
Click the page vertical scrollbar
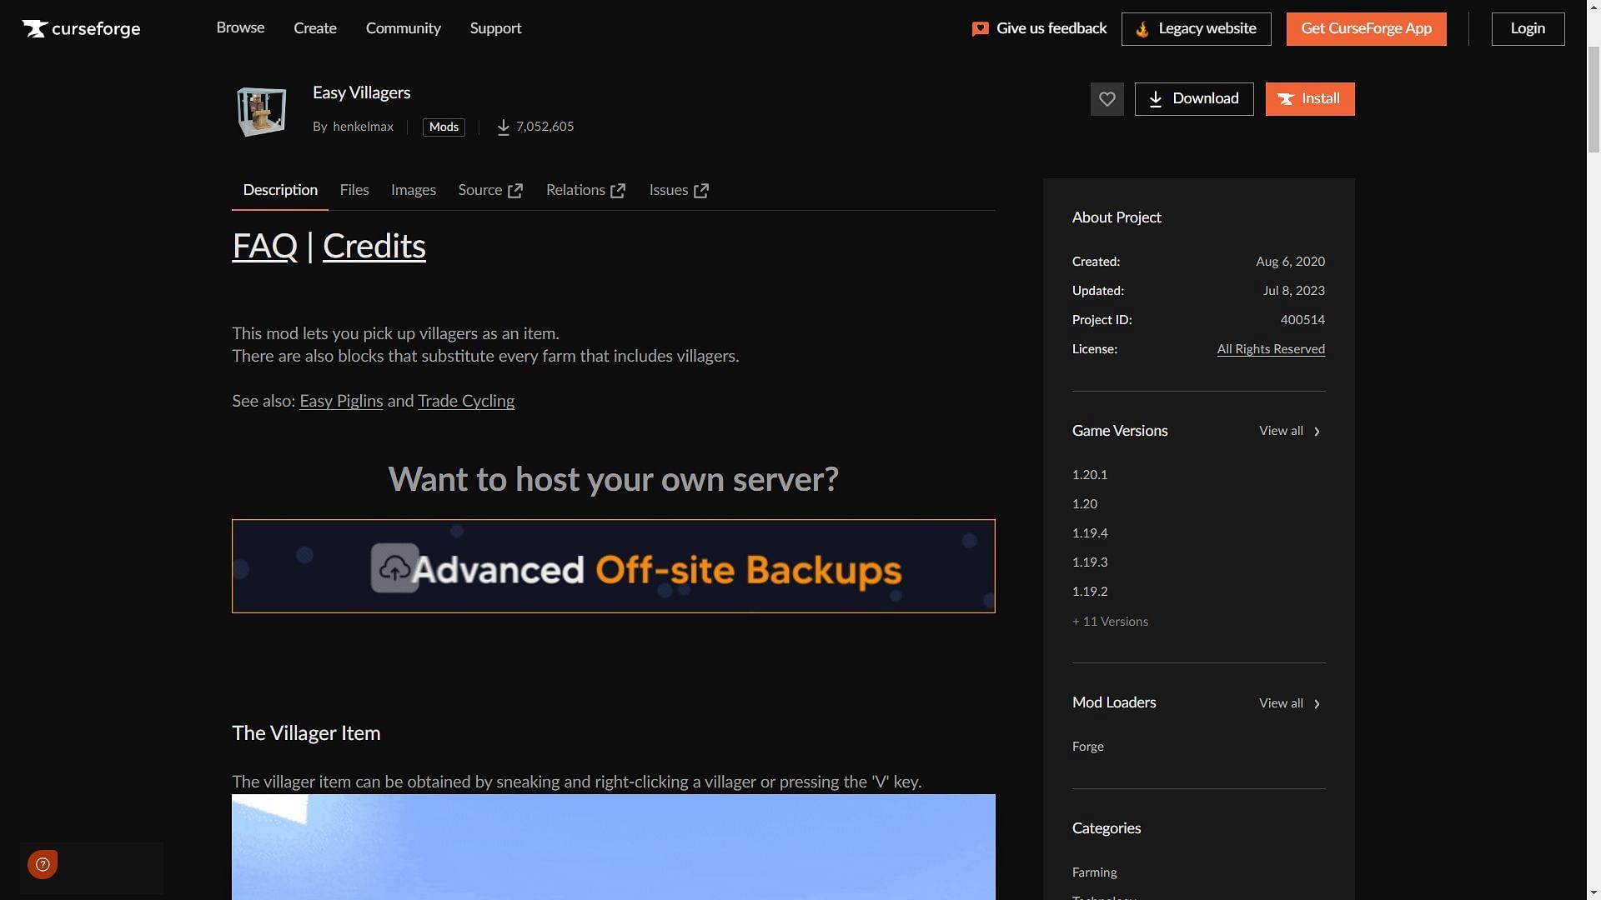tap(1593, 100)
